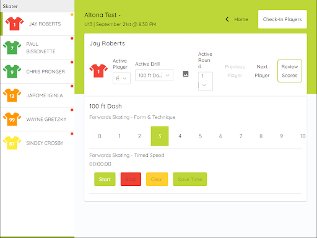Click the red status dot on Paul Bissonette row
The height and width of the screenshot is (238, 317).
72,38
